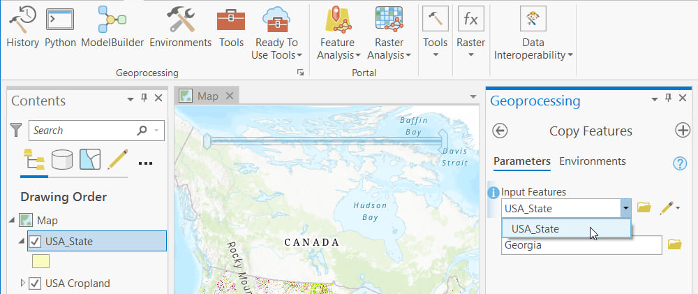Switch to the Parameters tab
Image resolution: width=698 pixels, height=294 pixels.
tap(521, 162)
